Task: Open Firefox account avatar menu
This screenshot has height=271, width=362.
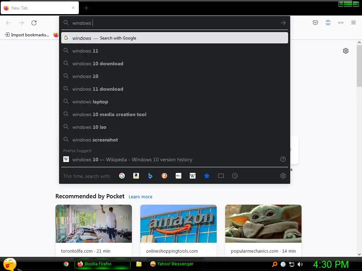Action: 328,23
